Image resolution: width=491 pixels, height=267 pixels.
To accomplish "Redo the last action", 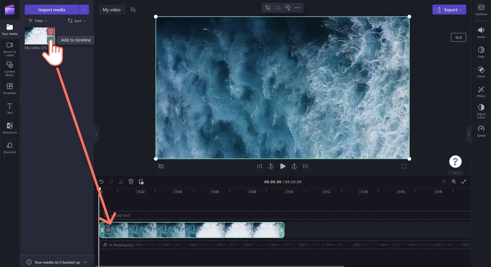I will 111,182.
